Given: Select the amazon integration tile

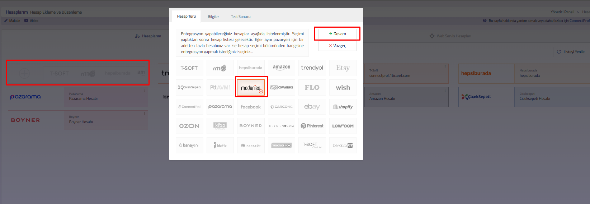Looking at the screenshot, I should tap(282, 68).
